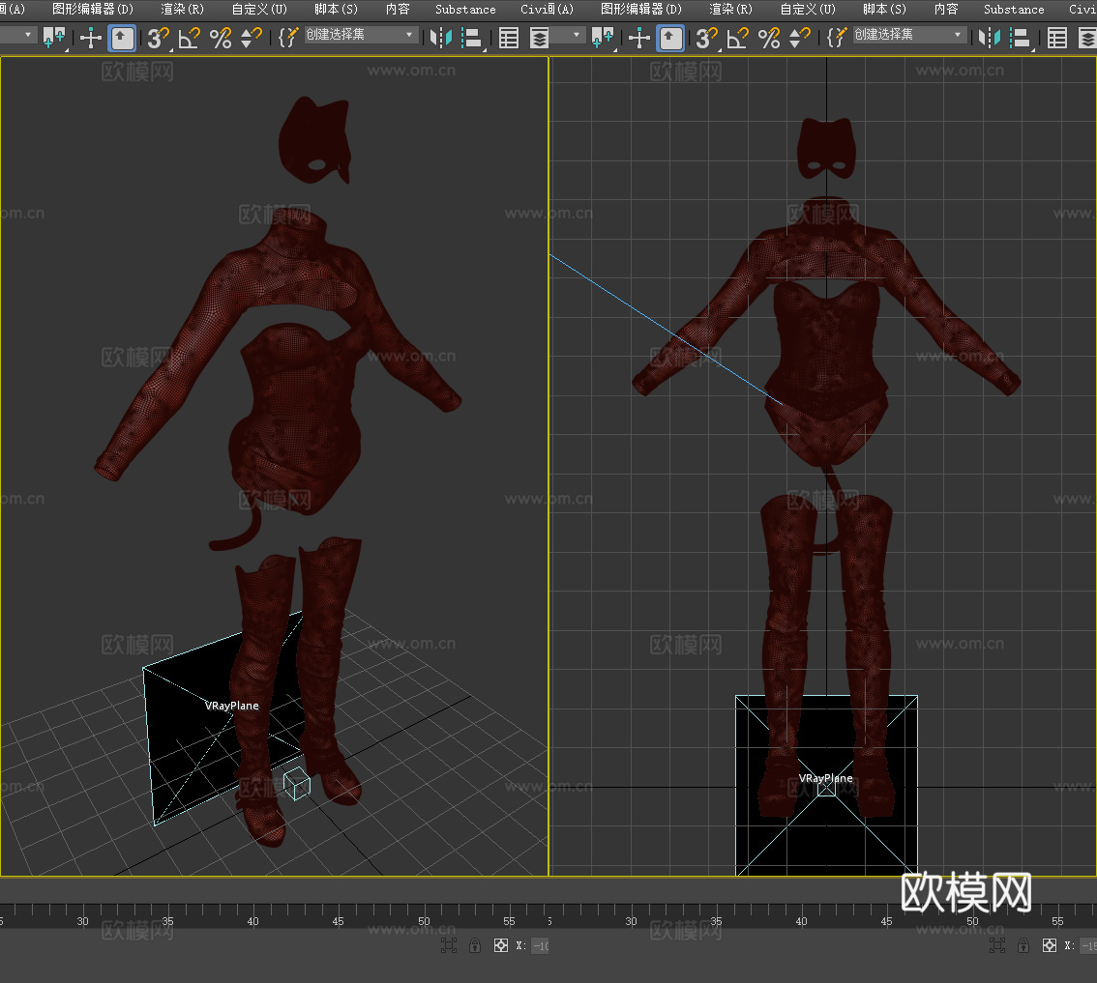Toggle Angle Snap in left panel toolbar
The height and width of the screenshot is (983, 1097).
click(x=189, y=38)
